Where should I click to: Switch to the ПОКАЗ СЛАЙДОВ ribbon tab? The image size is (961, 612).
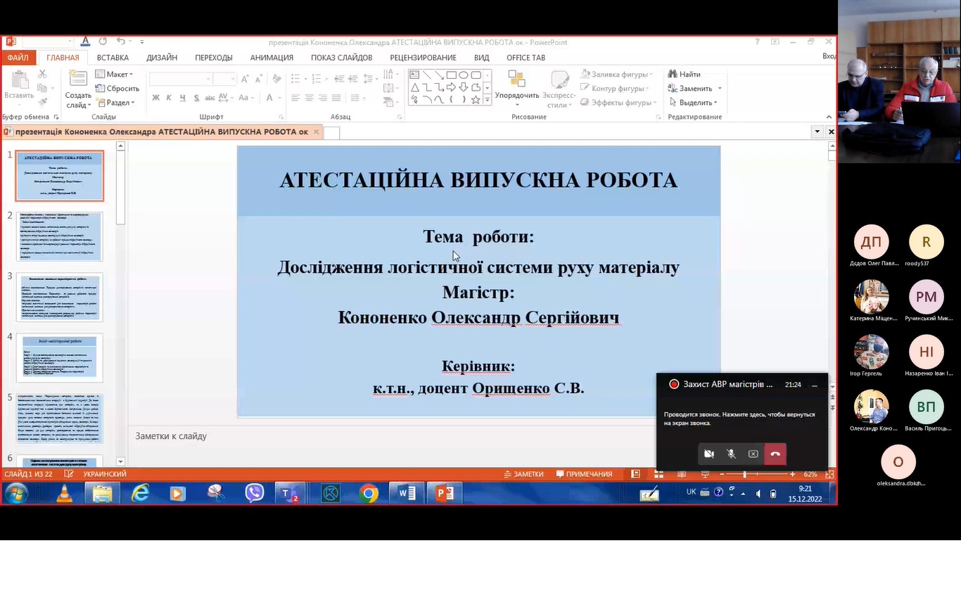point(341,58)
